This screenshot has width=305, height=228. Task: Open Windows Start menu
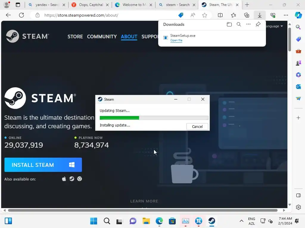point(94,221)
